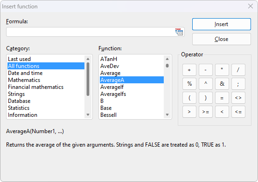Insert the divide (/) operator
Image resolution: width=258 pixels, height=182 pixels.
tap(238, 70)
